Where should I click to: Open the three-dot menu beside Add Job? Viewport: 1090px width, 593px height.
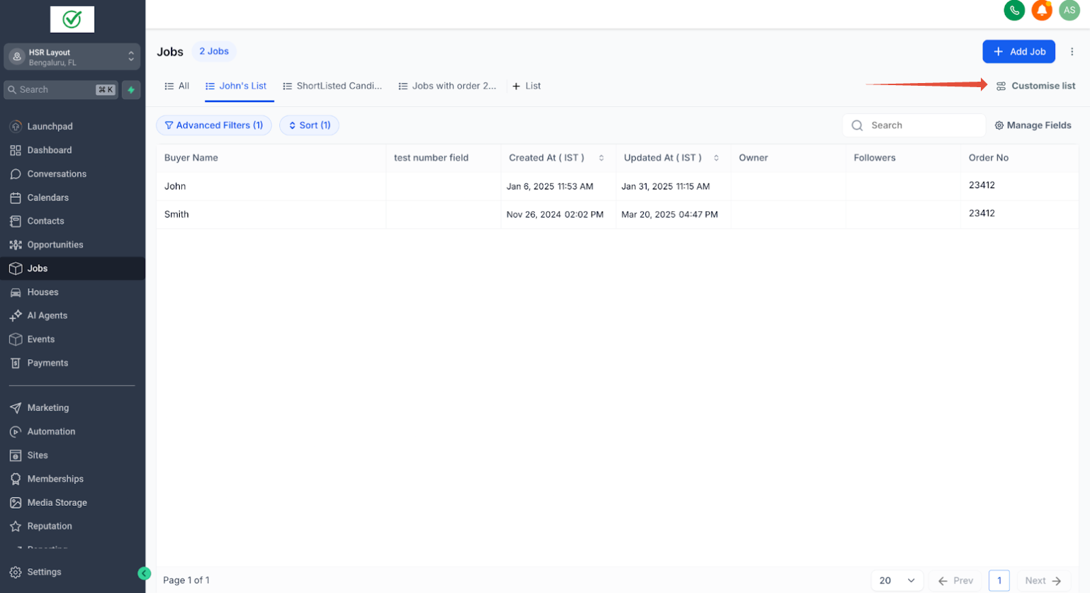[x=1071, y=51]
